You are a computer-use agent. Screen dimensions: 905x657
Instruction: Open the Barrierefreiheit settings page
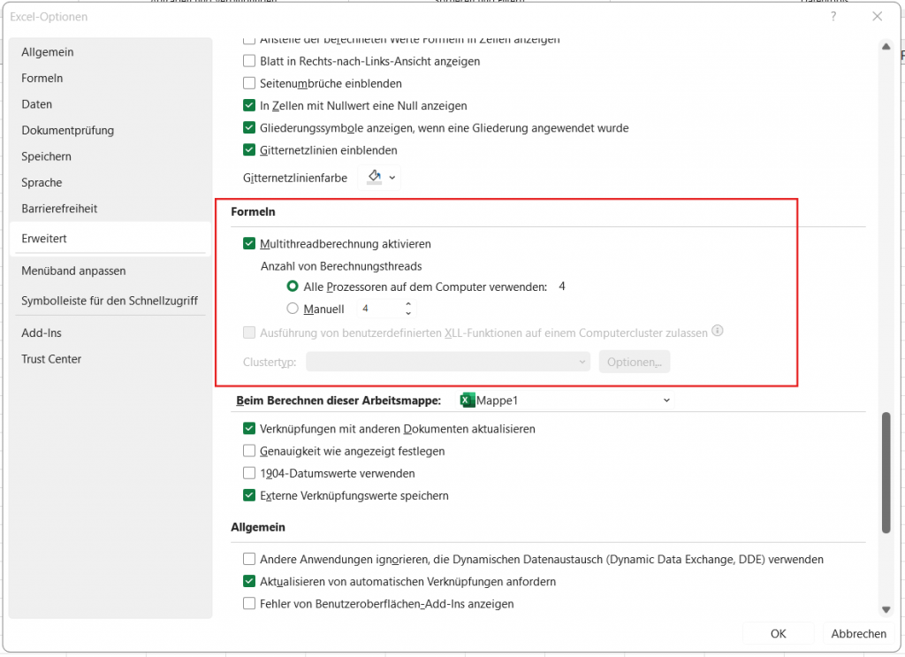tap(60, 210)
